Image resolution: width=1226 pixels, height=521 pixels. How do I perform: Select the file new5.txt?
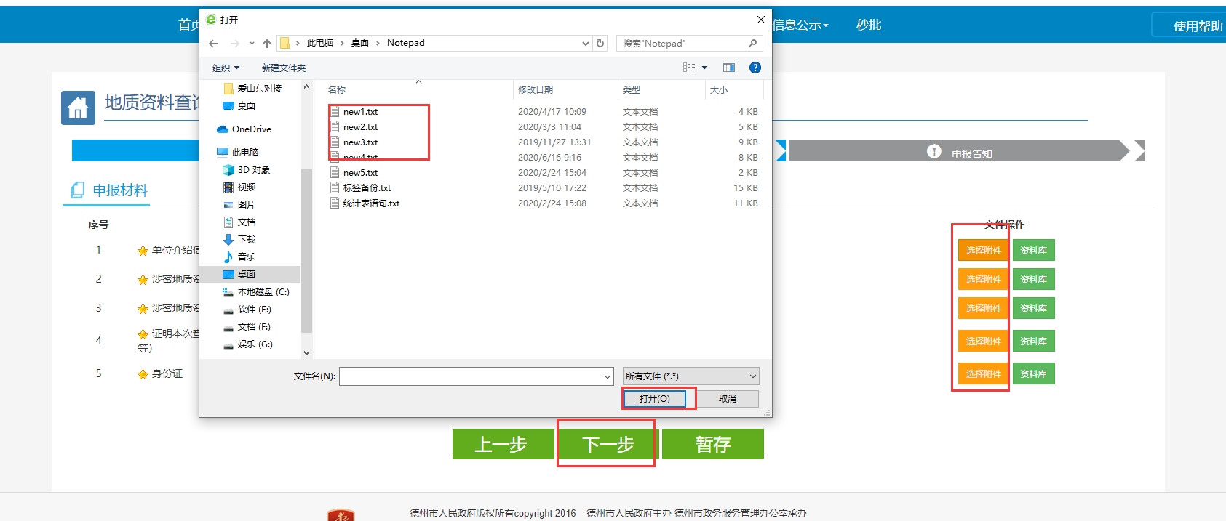[x=360, y=173]
